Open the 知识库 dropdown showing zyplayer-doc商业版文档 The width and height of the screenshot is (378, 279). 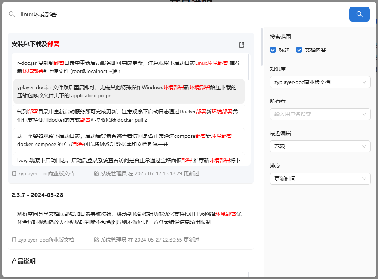point(320,82)
